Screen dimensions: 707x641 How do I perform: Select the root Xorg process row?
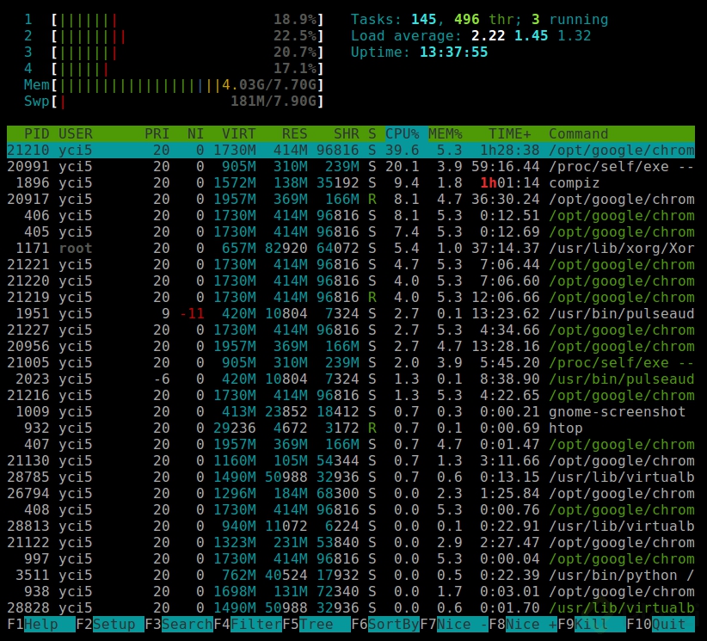[351, 248]
